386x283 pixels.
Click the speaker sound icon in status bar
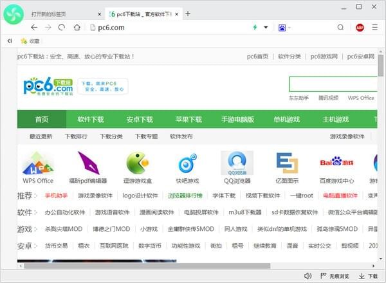tap(308, 276)
